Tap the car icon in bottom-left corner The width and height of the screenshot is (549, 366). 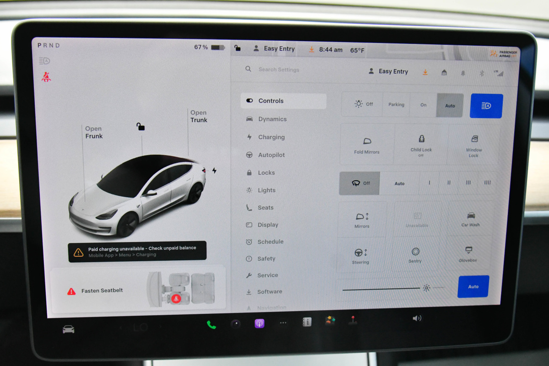click(69, 329)
